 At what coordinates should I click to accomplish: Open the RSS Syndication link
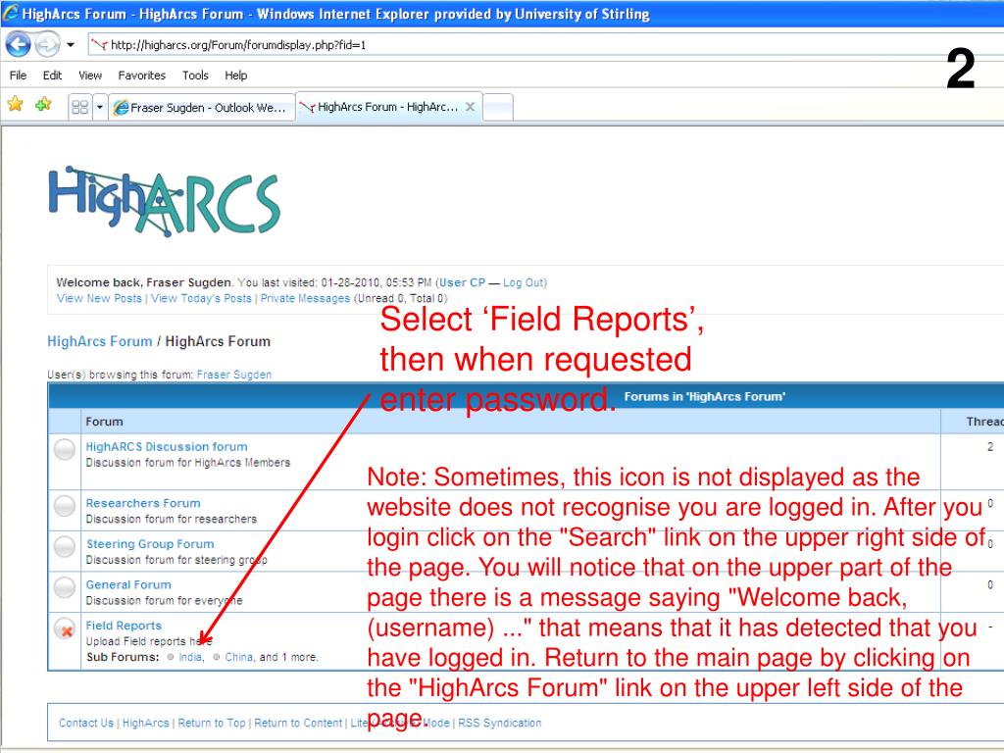point(499,723)
